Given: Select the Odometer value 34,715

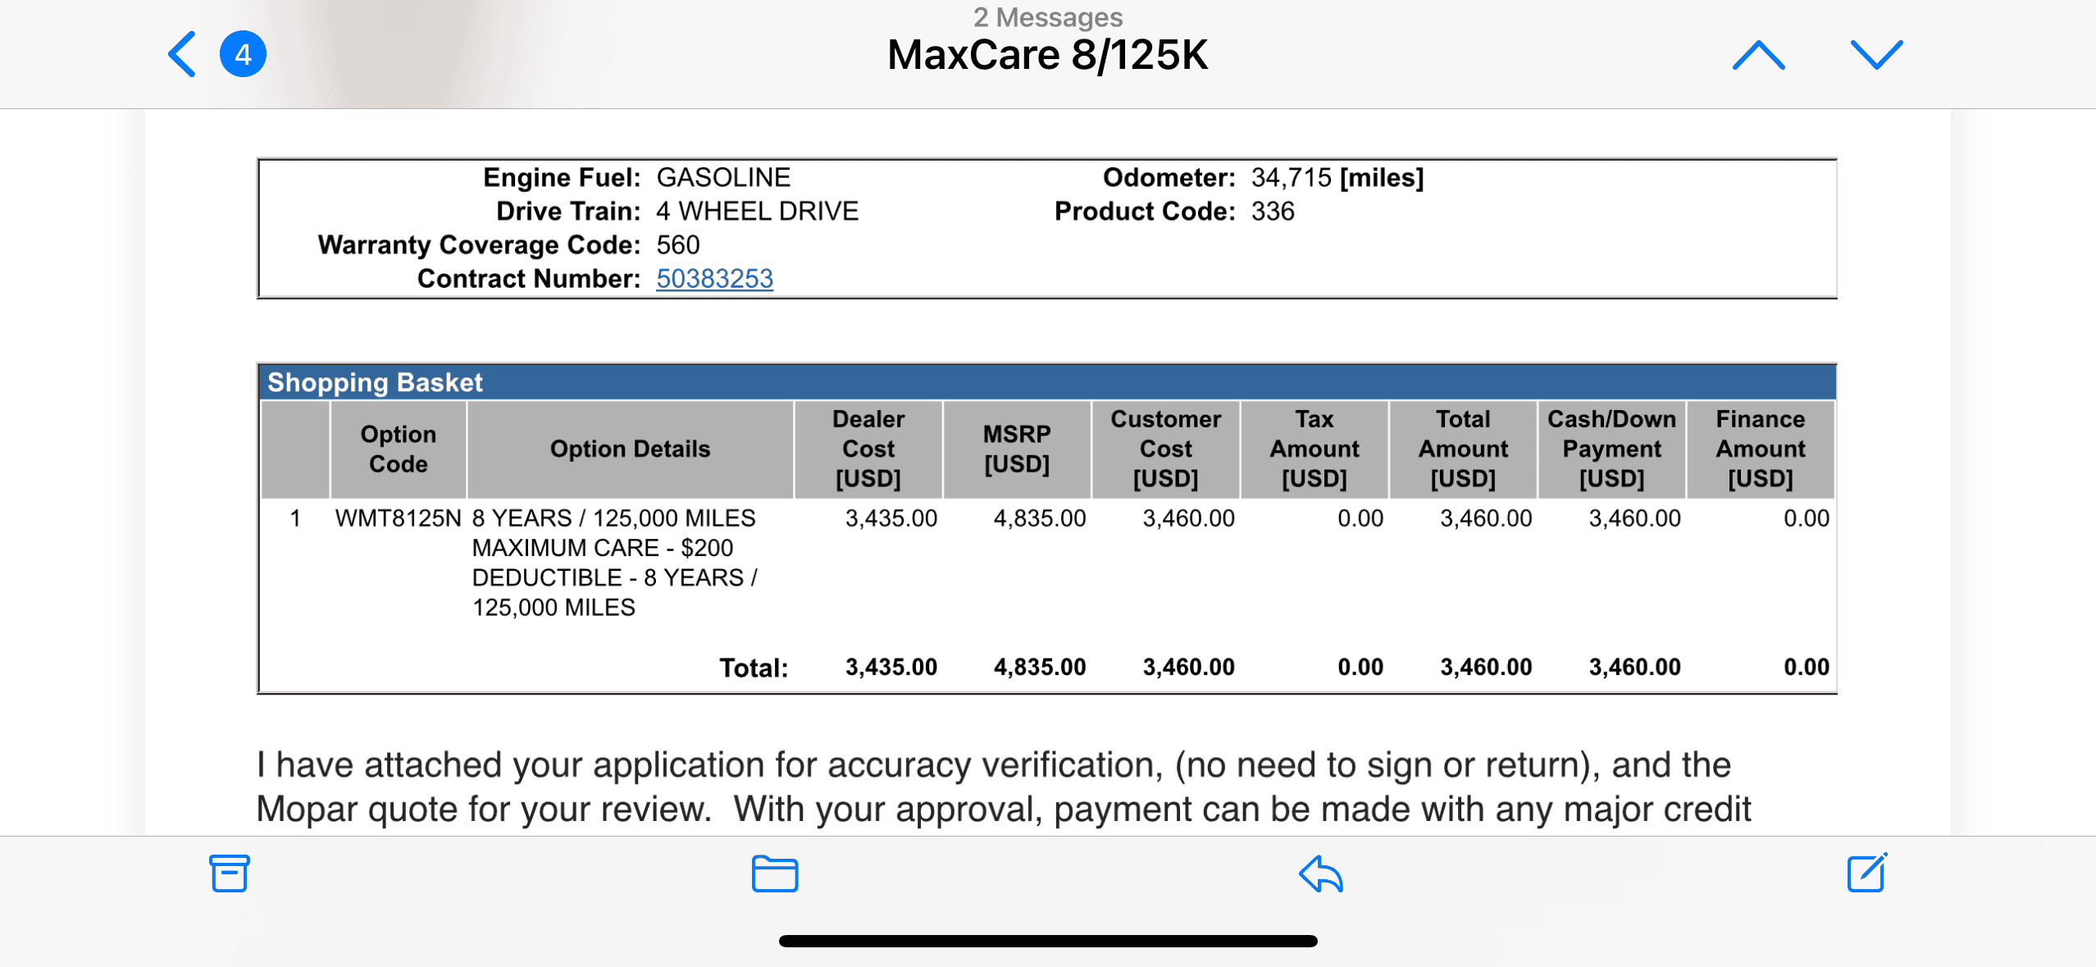Looking at the screenshot, I should tap(1291, 178).
